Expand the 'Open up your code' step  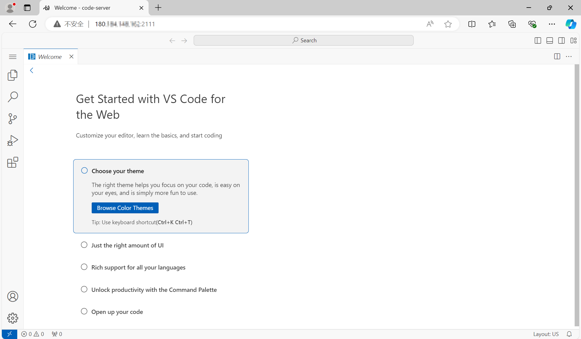pyautogui.click(x=117, y=312)
